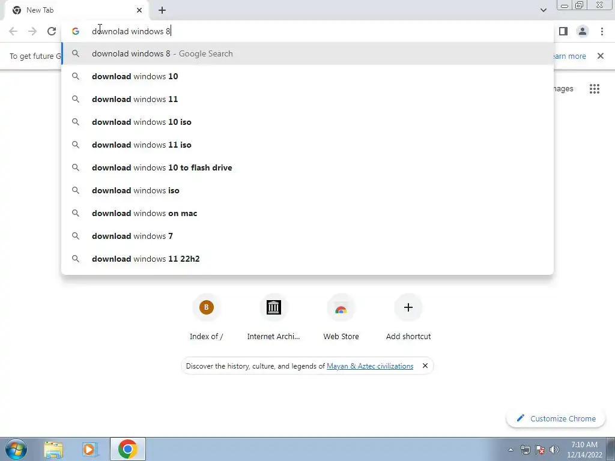Select the 'download windows 7' suggestion

[307, 236]
